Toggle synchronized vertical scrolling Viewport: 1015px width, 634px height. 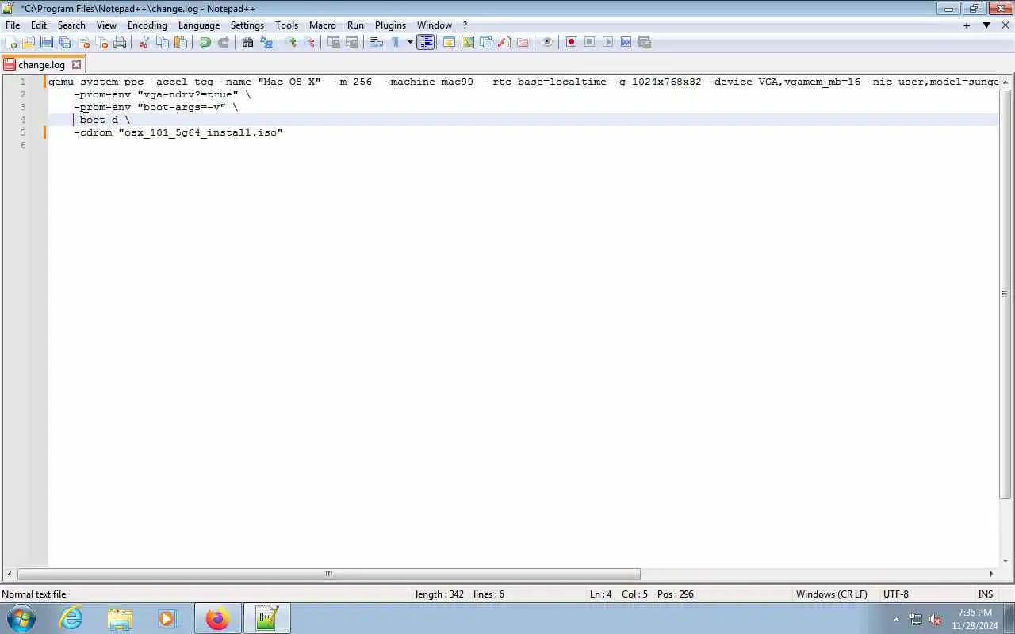tap(334, 42)
